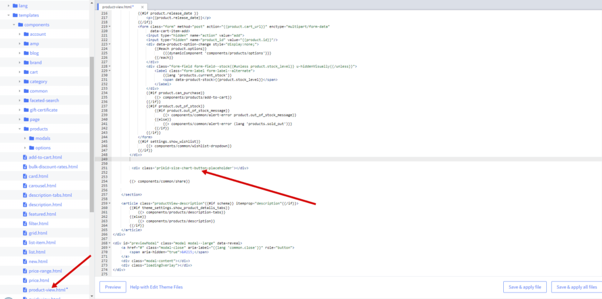This screenshot has width=602, height=299.
Task: Collapse the products folder tree arrow
Action: pos(19,129)
